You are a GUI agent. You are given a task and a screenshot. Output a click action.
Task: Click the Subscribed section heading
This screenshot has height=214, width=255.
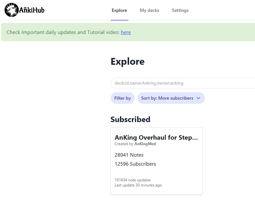[x=130, y=119]
